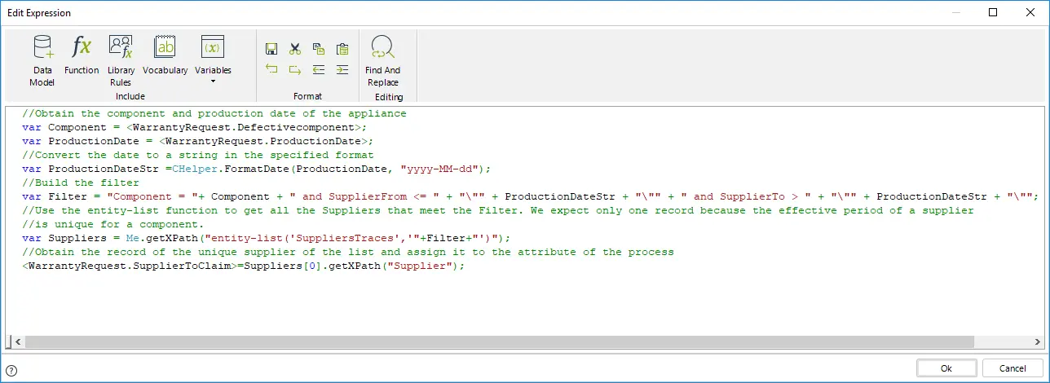The width and height of the screenshot is (1050, 383).
Task: Click the line starting 'var Component ='
Action: pos(196,127)
